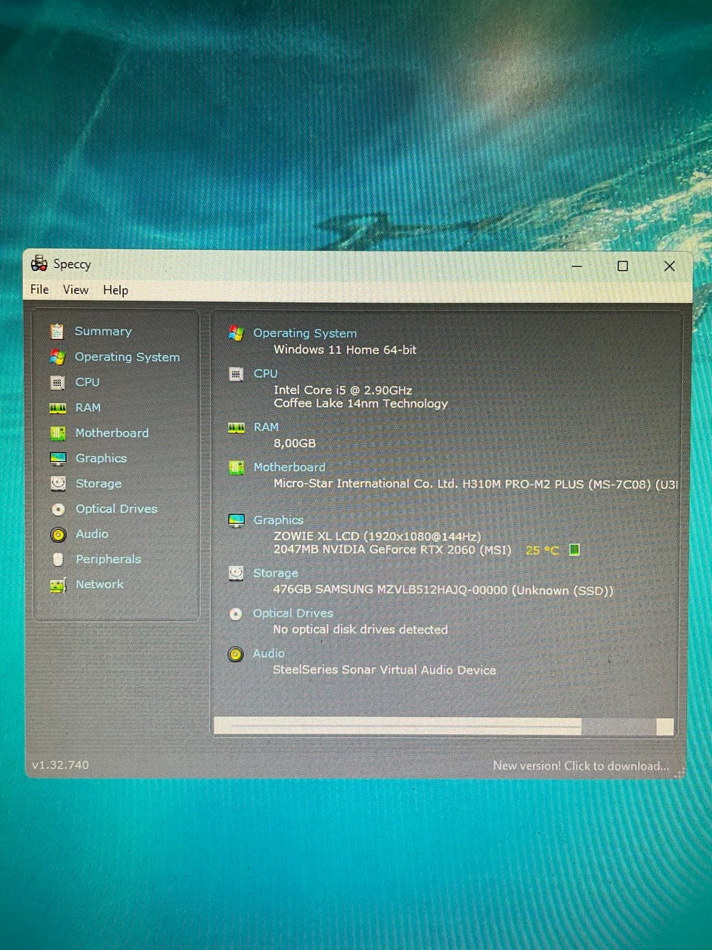Select Summary in the sidebar
This screenshot has height=950, width=712.
[x=103, y=331]
